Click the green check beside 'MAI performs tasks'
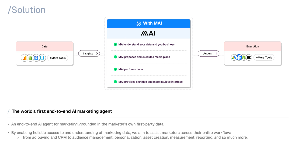This screenshot has width=291, height=148. (x=115, y=69)
